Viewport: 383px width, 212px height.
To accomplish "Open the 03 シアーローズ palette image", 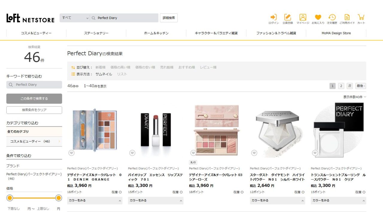I will coord(217,131).
